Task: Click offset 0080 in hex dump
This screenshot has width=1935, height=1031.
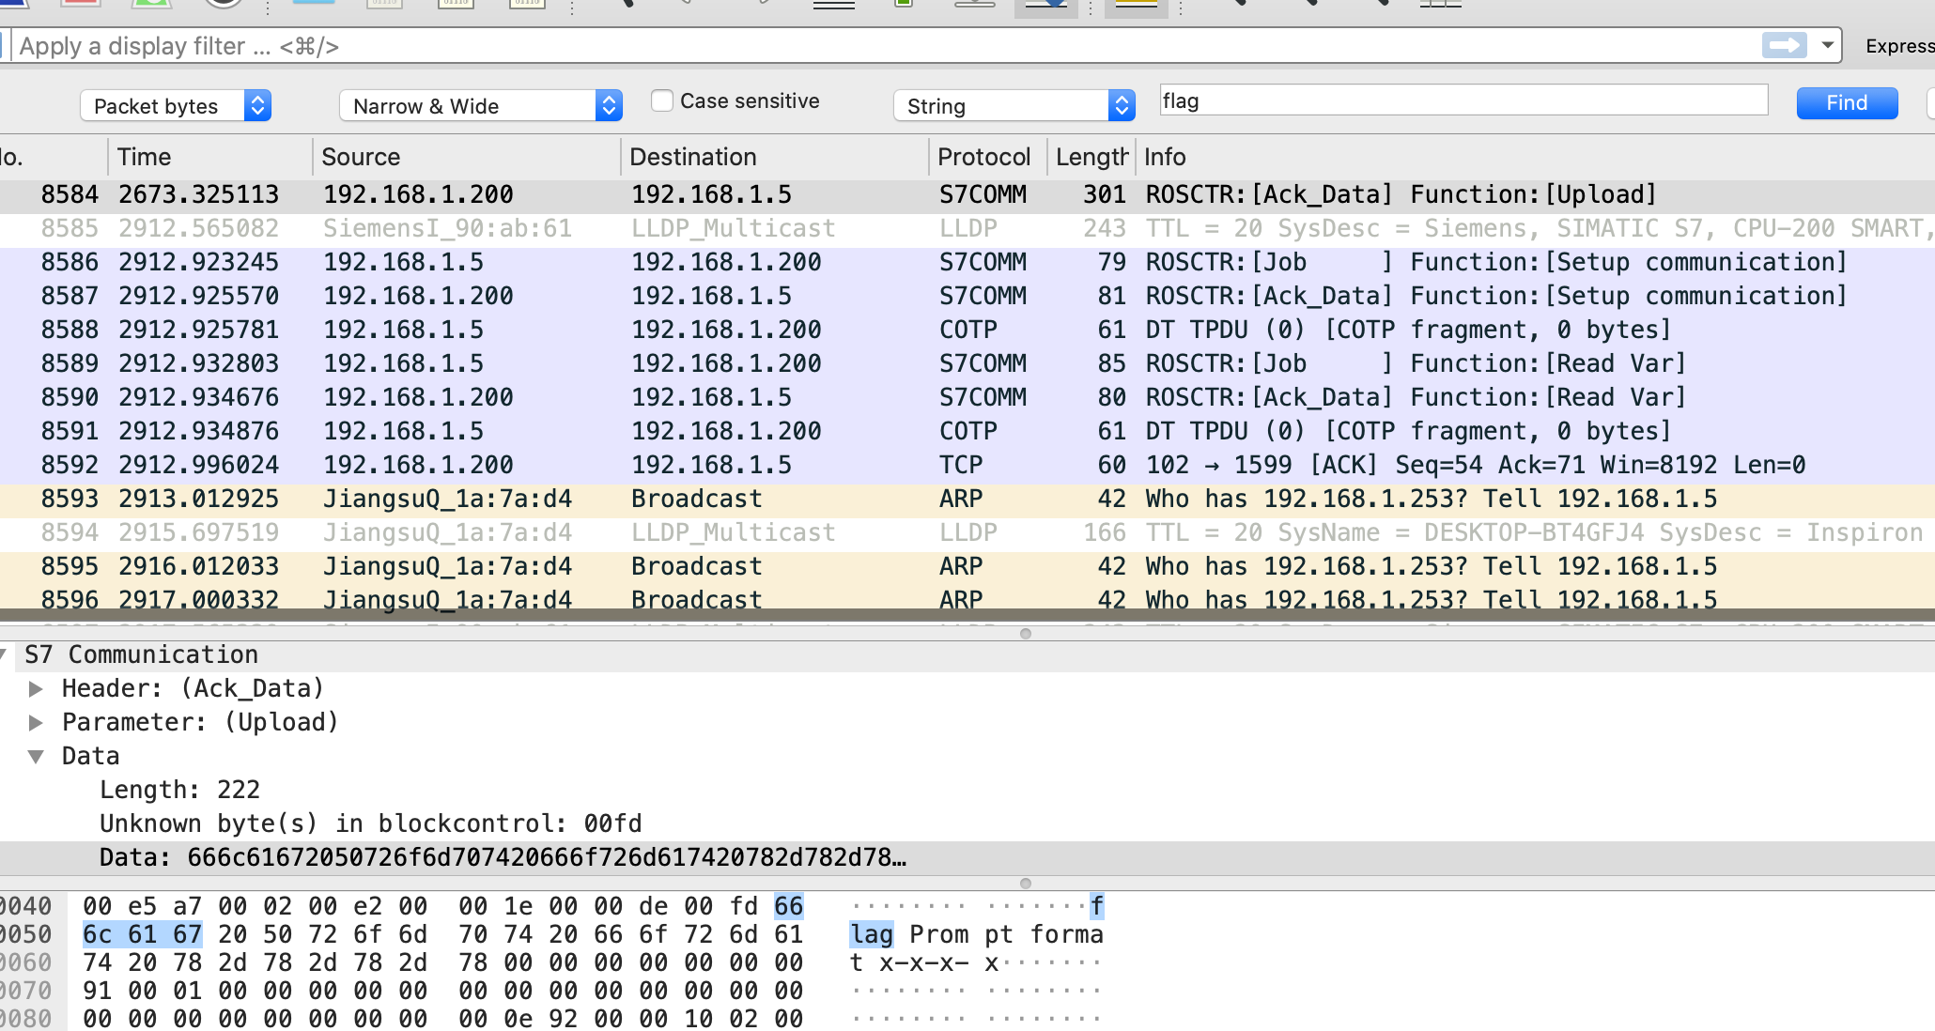Action: coord(26,1019)
